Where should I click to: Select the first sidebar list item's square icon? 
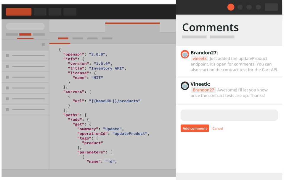pos(7,55)
